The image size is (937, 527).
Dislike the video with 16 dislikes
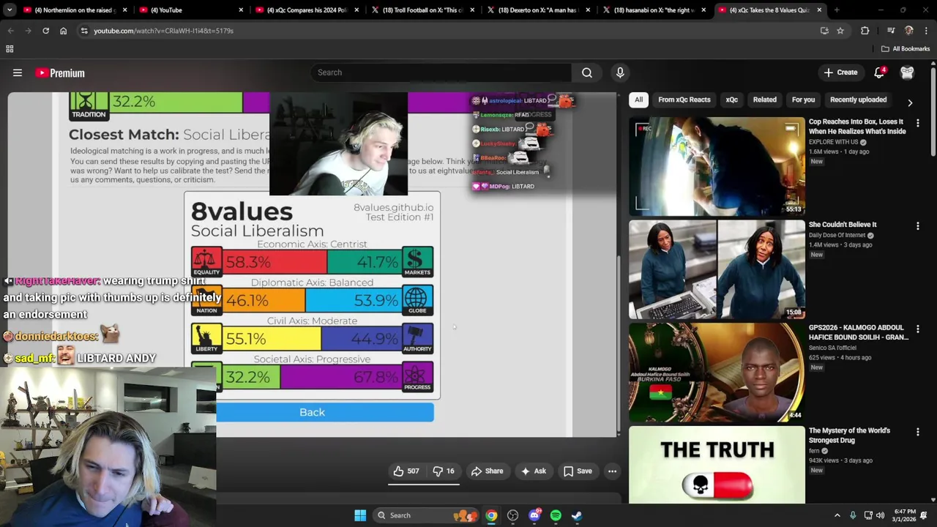pos(444,471)
